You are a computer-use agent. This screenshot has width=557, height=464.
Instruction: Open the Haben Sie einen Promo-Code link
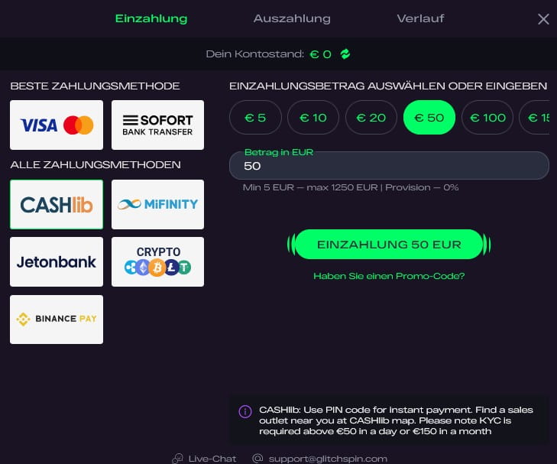[x=389, y=276]
